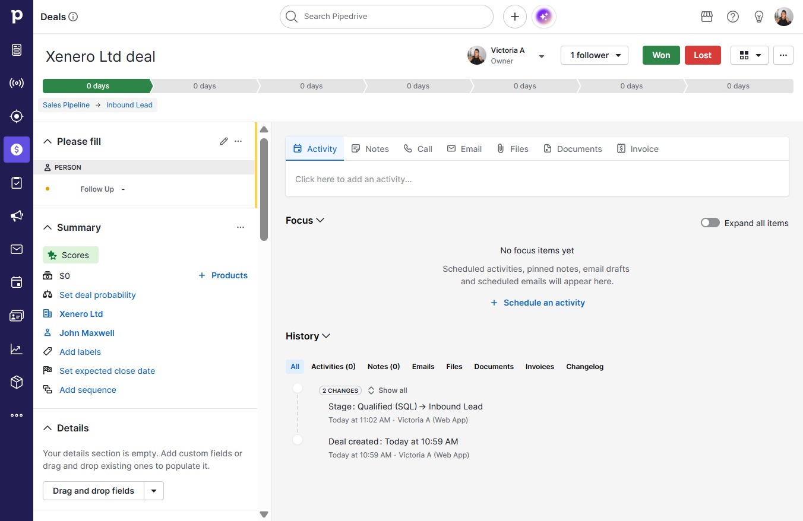Open the 1 follower dropdown

coord(595,55)
